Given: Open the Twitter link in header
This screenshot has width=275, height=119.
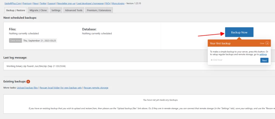Looking at the screenshot, I should click(43, 3).
